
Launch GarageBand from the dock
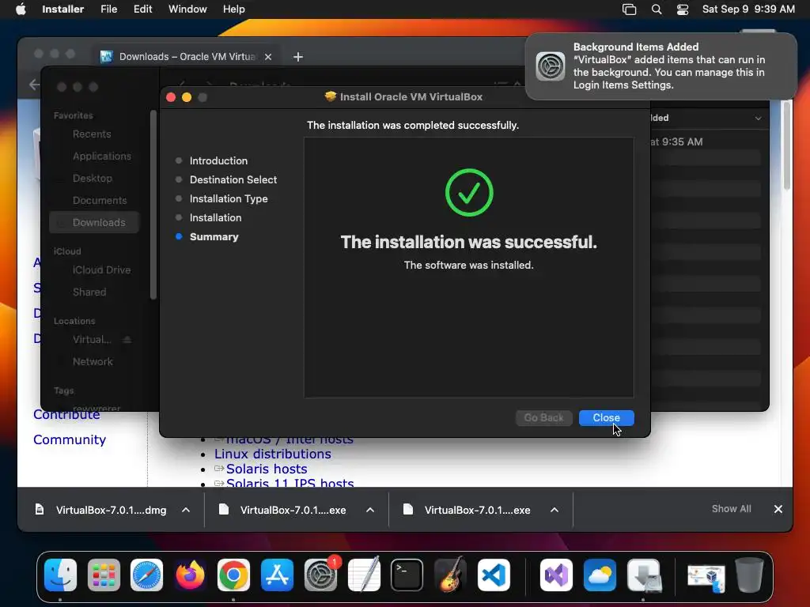(x=450, y=575)
